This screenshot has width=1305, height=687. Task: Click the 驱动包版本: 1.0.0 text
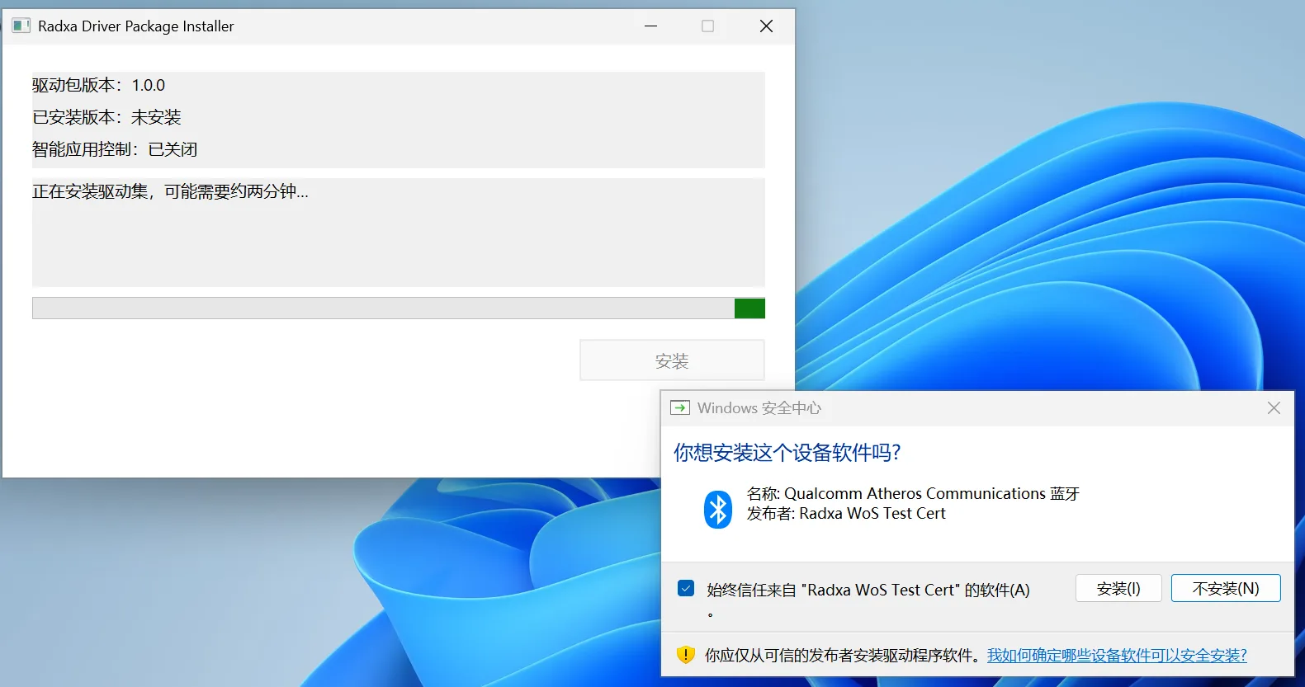pos(99,85)
